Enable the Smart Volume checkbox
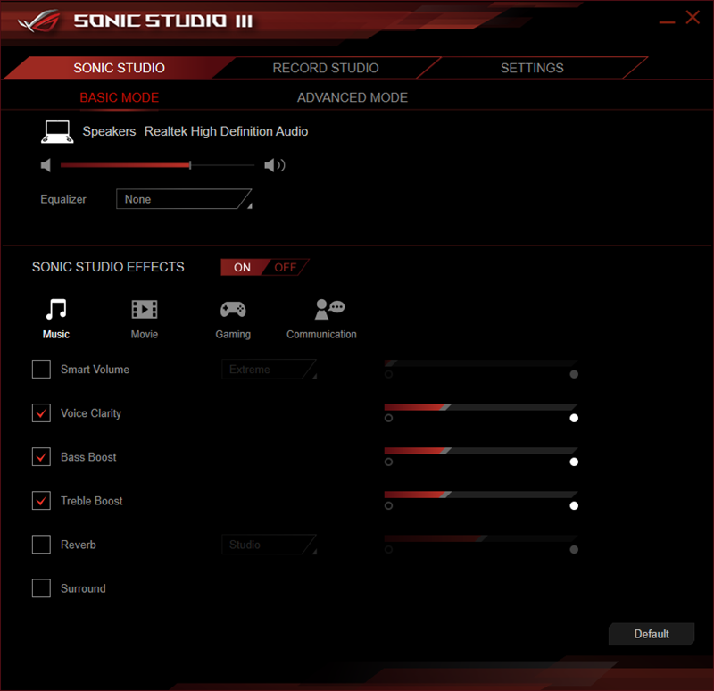Screen dimensions: 714x691 41,369
